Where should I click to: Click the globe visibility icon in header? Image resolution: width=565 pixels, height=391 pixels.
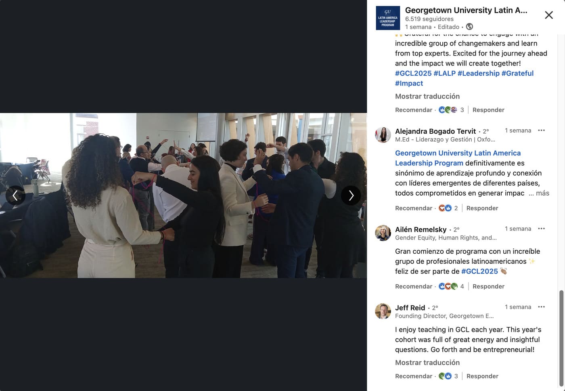point(469,27)
